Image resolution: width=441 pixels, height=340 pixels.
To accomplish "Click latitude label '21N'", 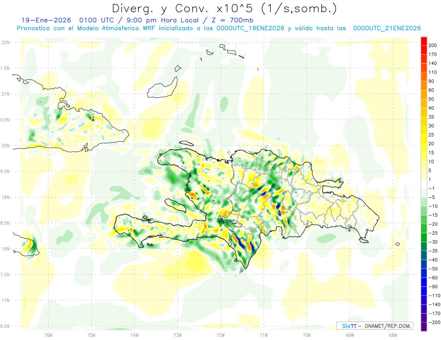I will pyautogui.click(x=5, y=94).
